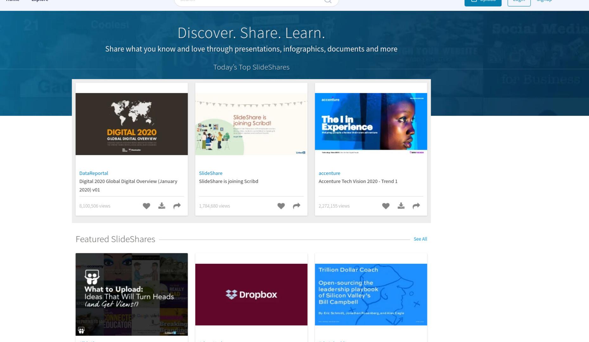Click See All featured SlideShares
The width and height of the screenshot is (589, 342).
420,239
